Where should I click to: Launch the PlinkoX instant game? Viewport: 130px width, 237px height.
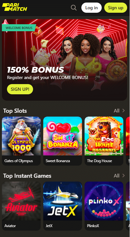click(104, 201)
